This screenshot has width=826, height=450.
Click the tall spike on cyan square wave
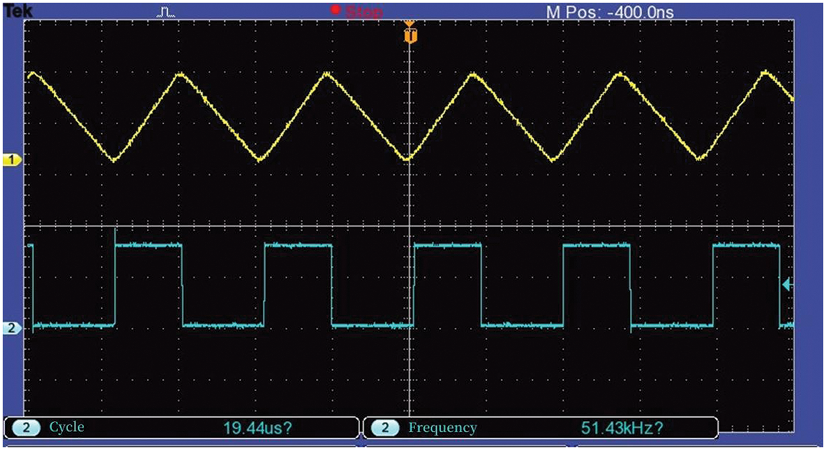[x=115, y=235]
